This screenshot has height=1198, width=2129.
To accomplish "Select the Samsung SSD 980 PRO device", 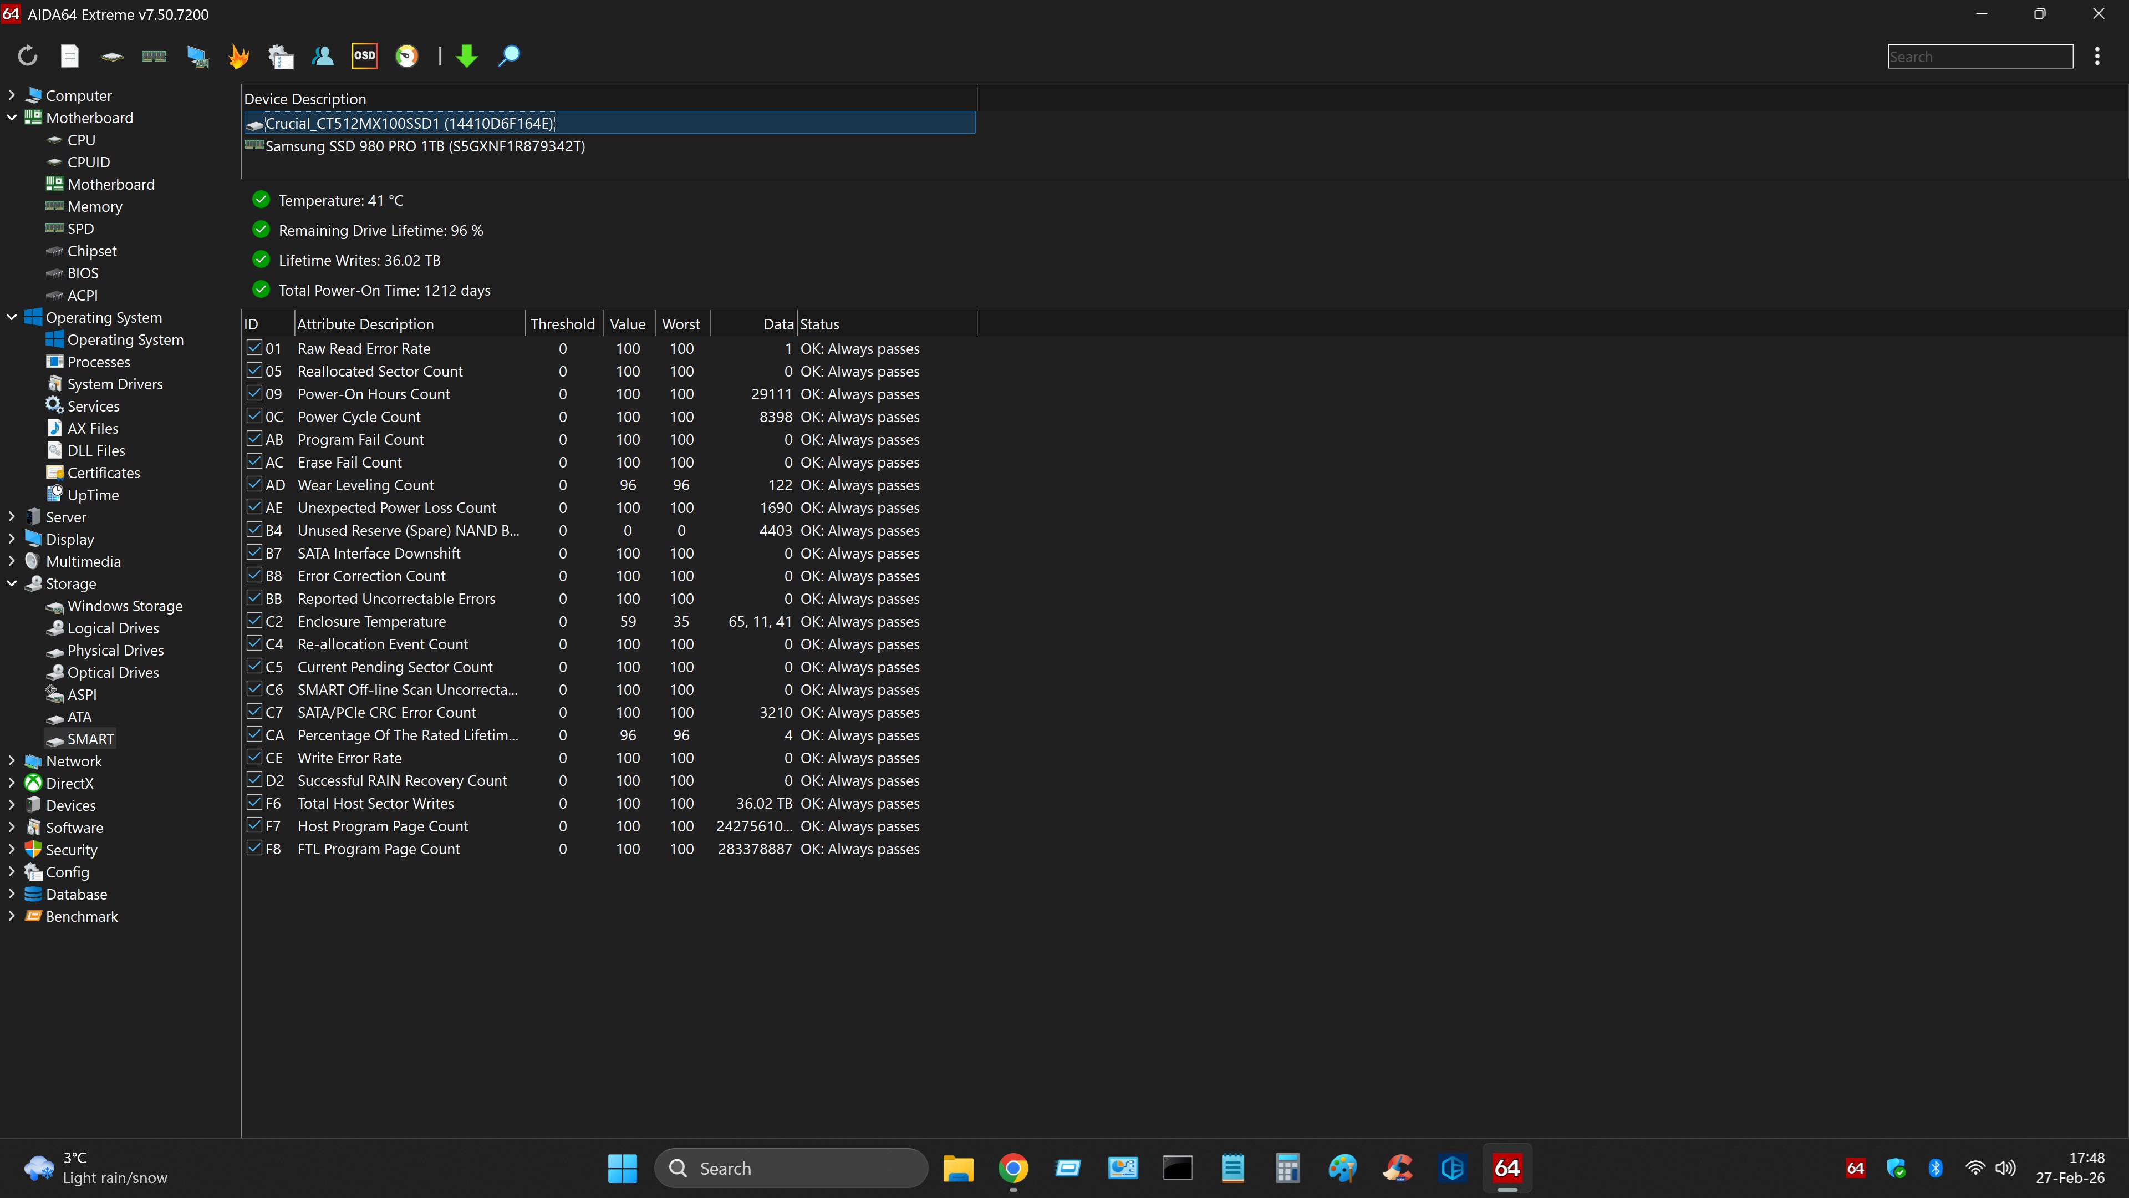I will pos(425,146).
